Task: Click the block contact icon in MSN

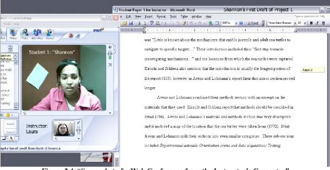Action: [x=71, y=36]
